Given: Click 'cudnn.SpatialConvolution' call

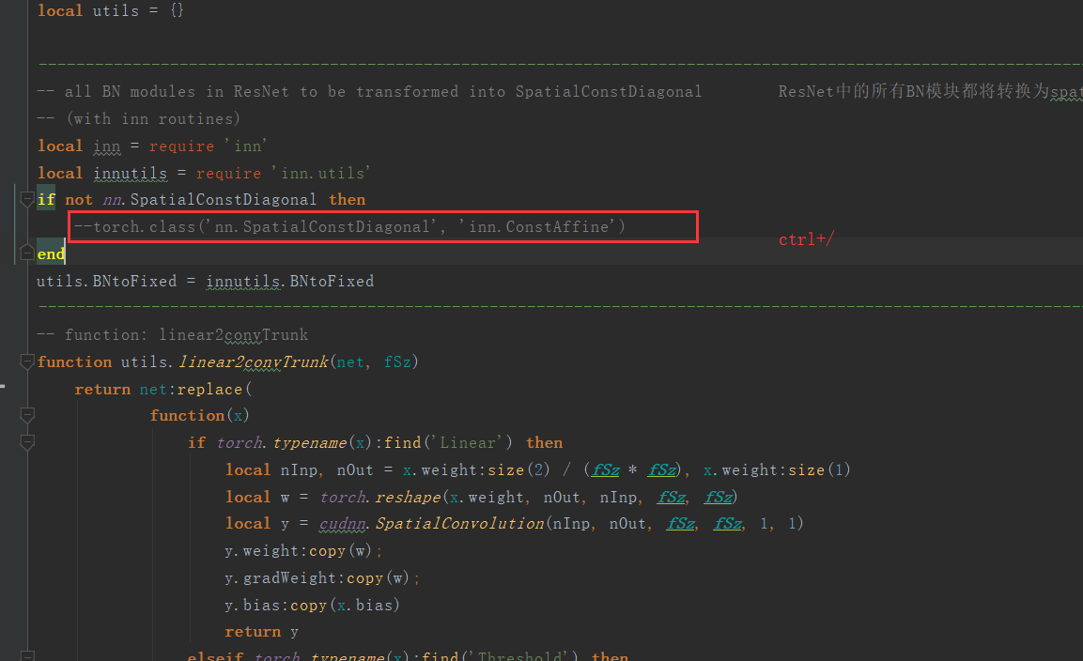Looking at the screenshot, I should [x=431, y=524].
